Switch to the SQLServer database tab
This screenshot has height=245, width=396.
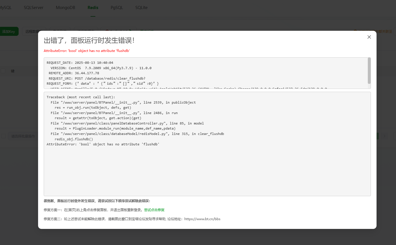34,8
